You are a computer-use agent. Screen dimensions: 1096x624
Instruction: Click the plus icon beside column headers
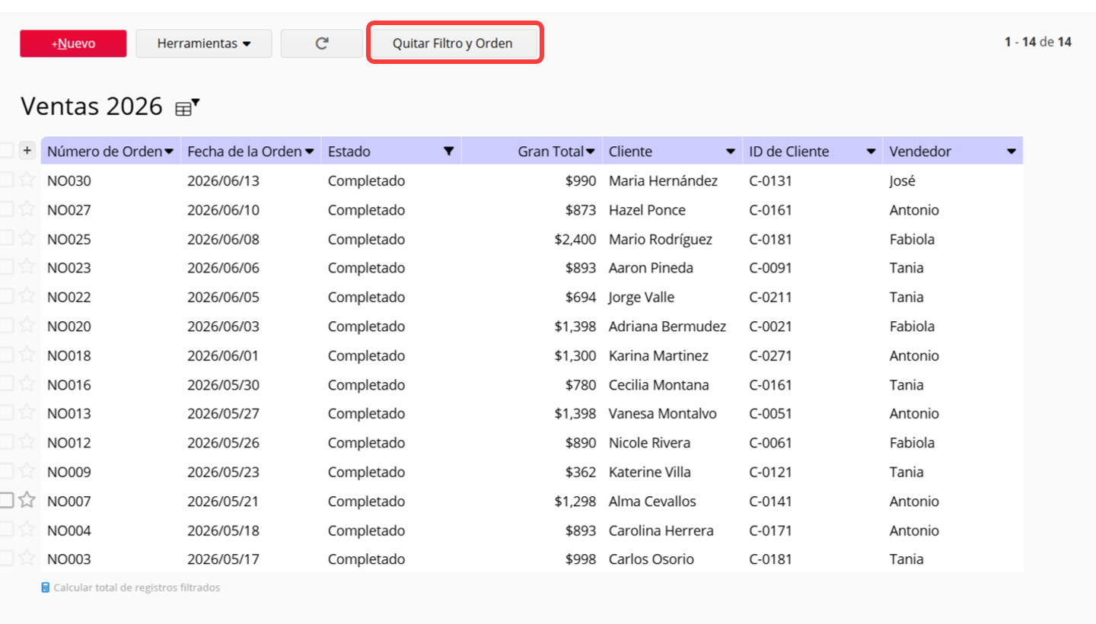pyautogui.click(x=27, y=151)
